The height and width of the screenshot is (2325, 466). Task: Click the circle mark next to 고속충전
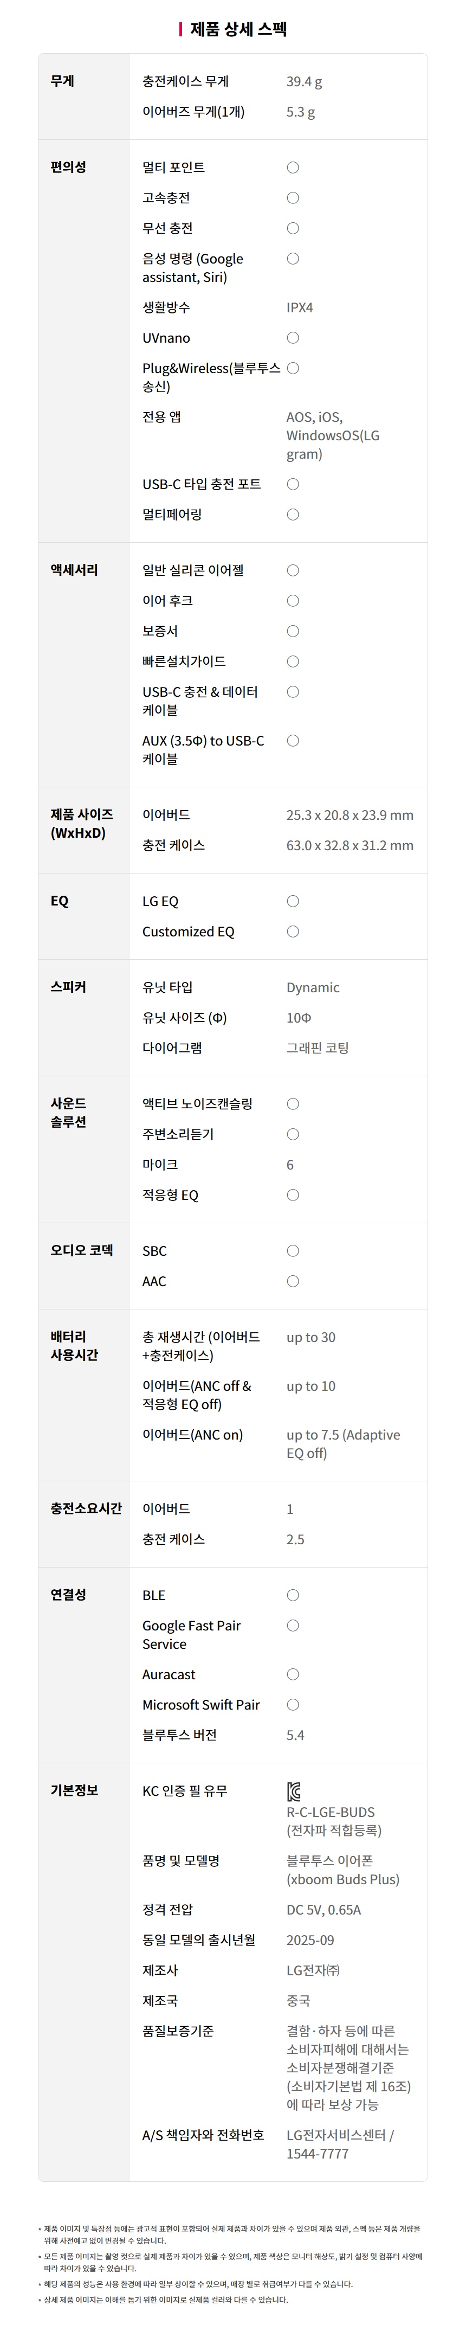pos(293,198)
